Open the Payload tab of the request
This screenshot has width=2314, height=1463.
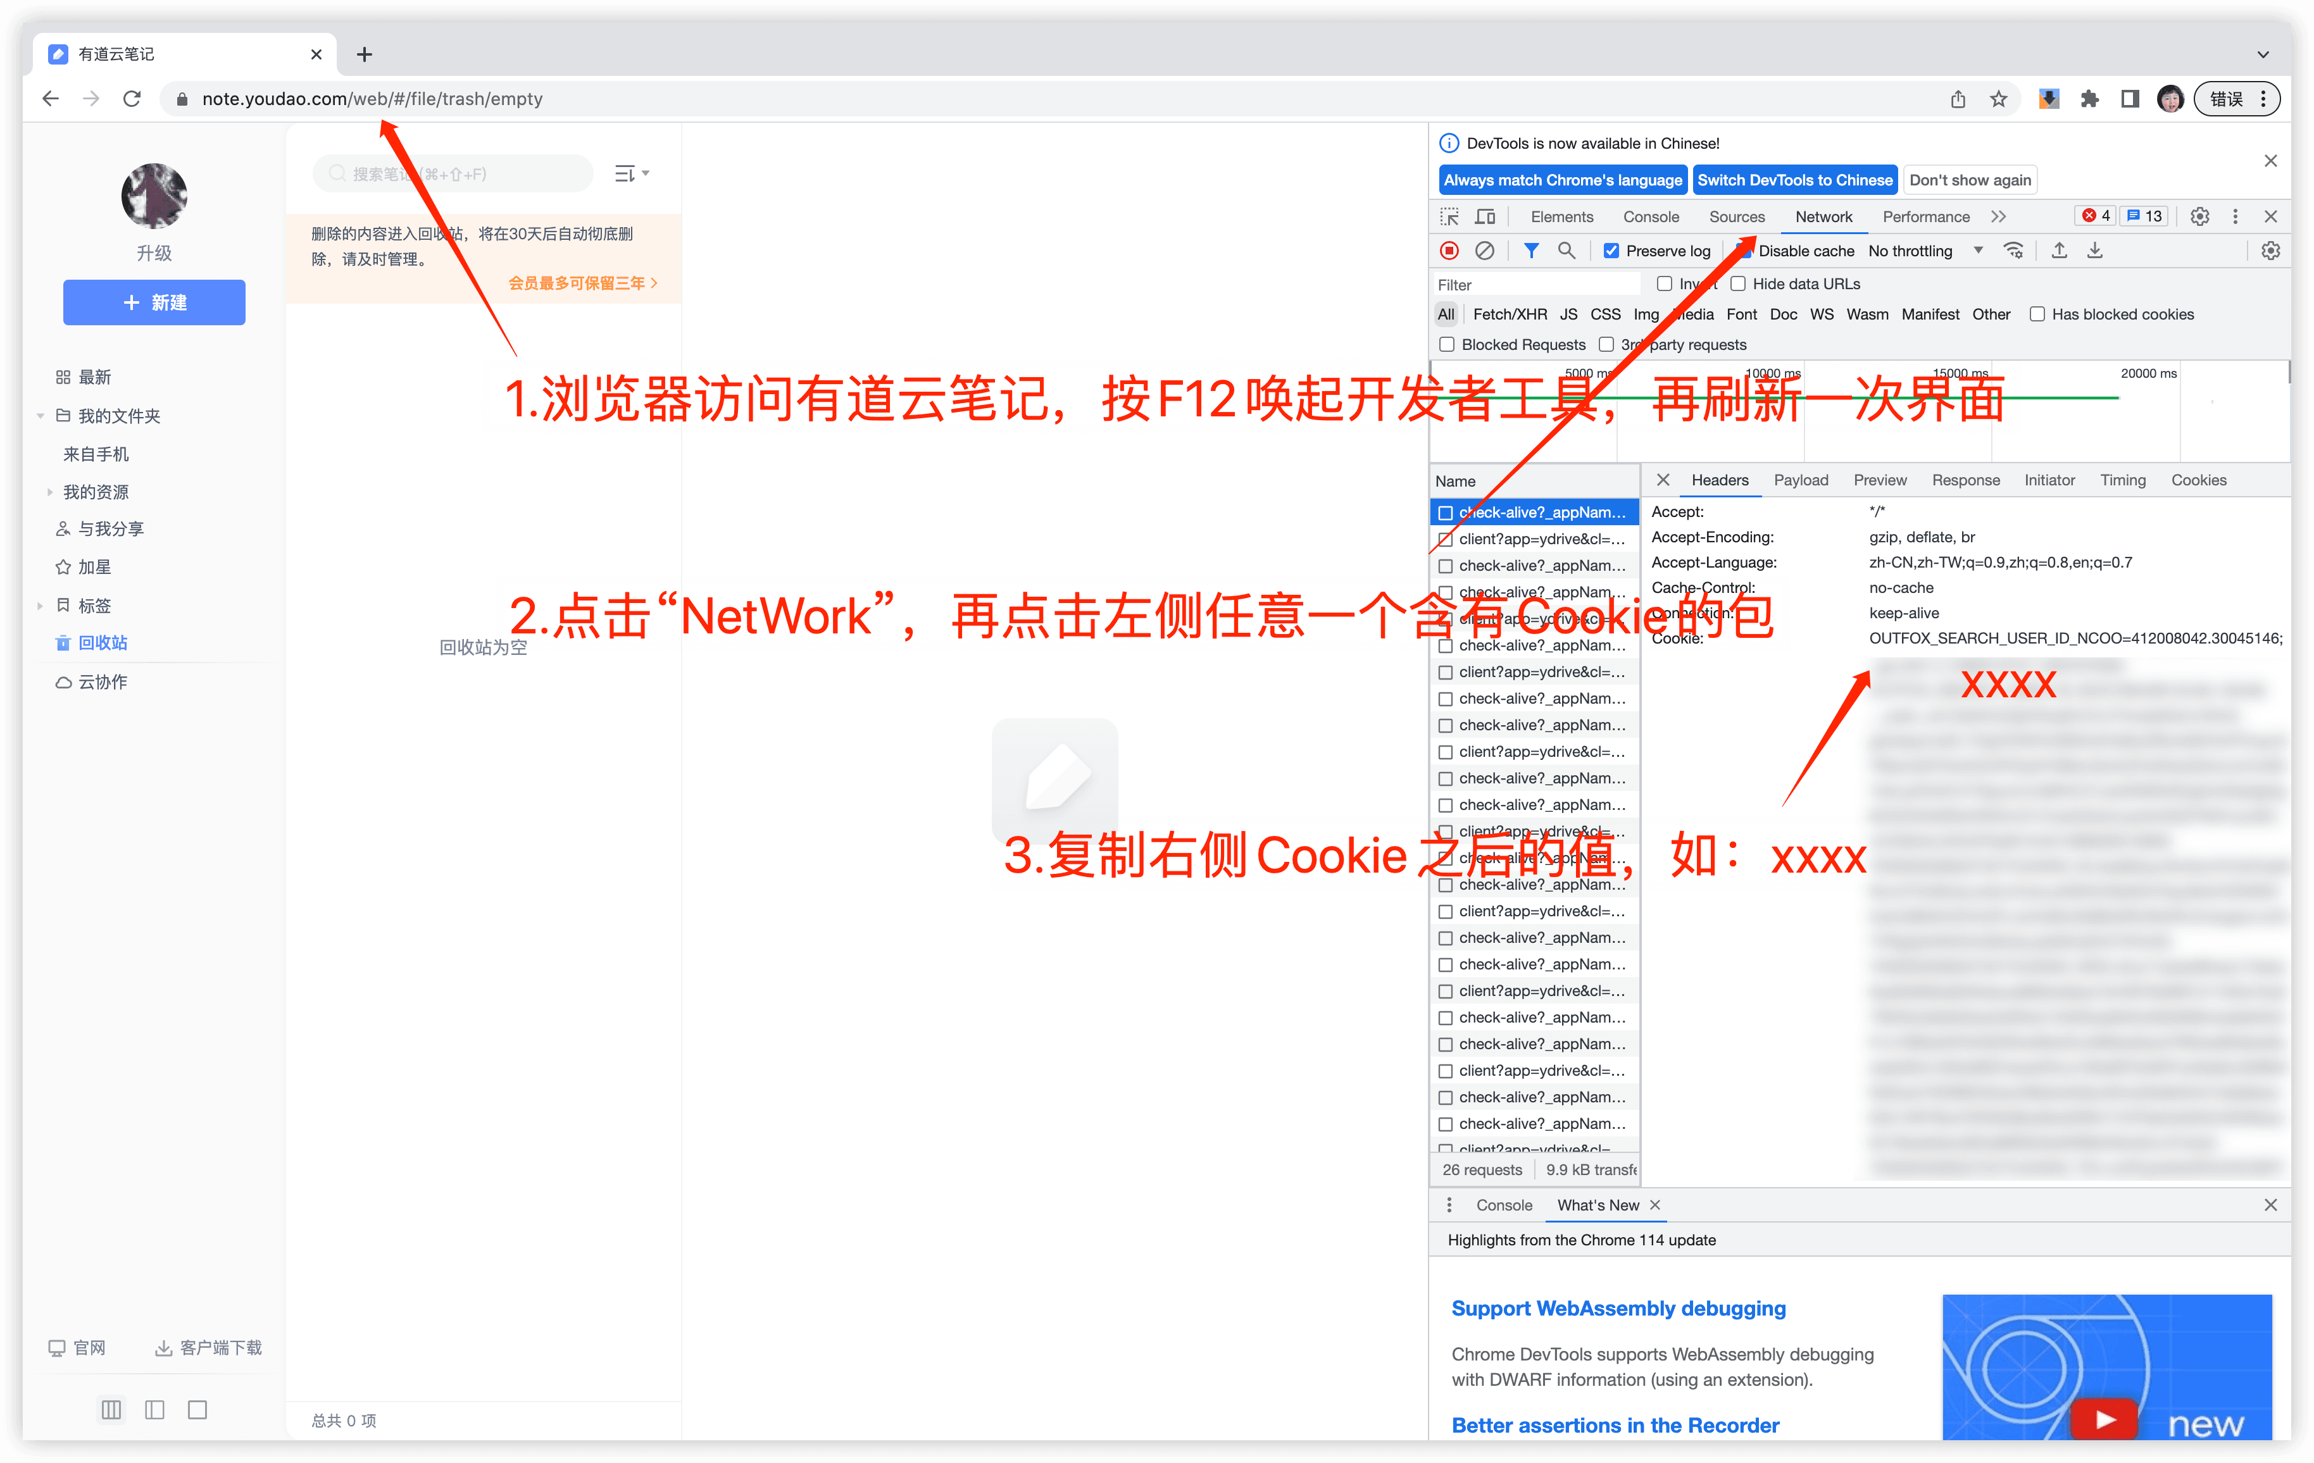pyautogui.click(x=1801, y=480)
